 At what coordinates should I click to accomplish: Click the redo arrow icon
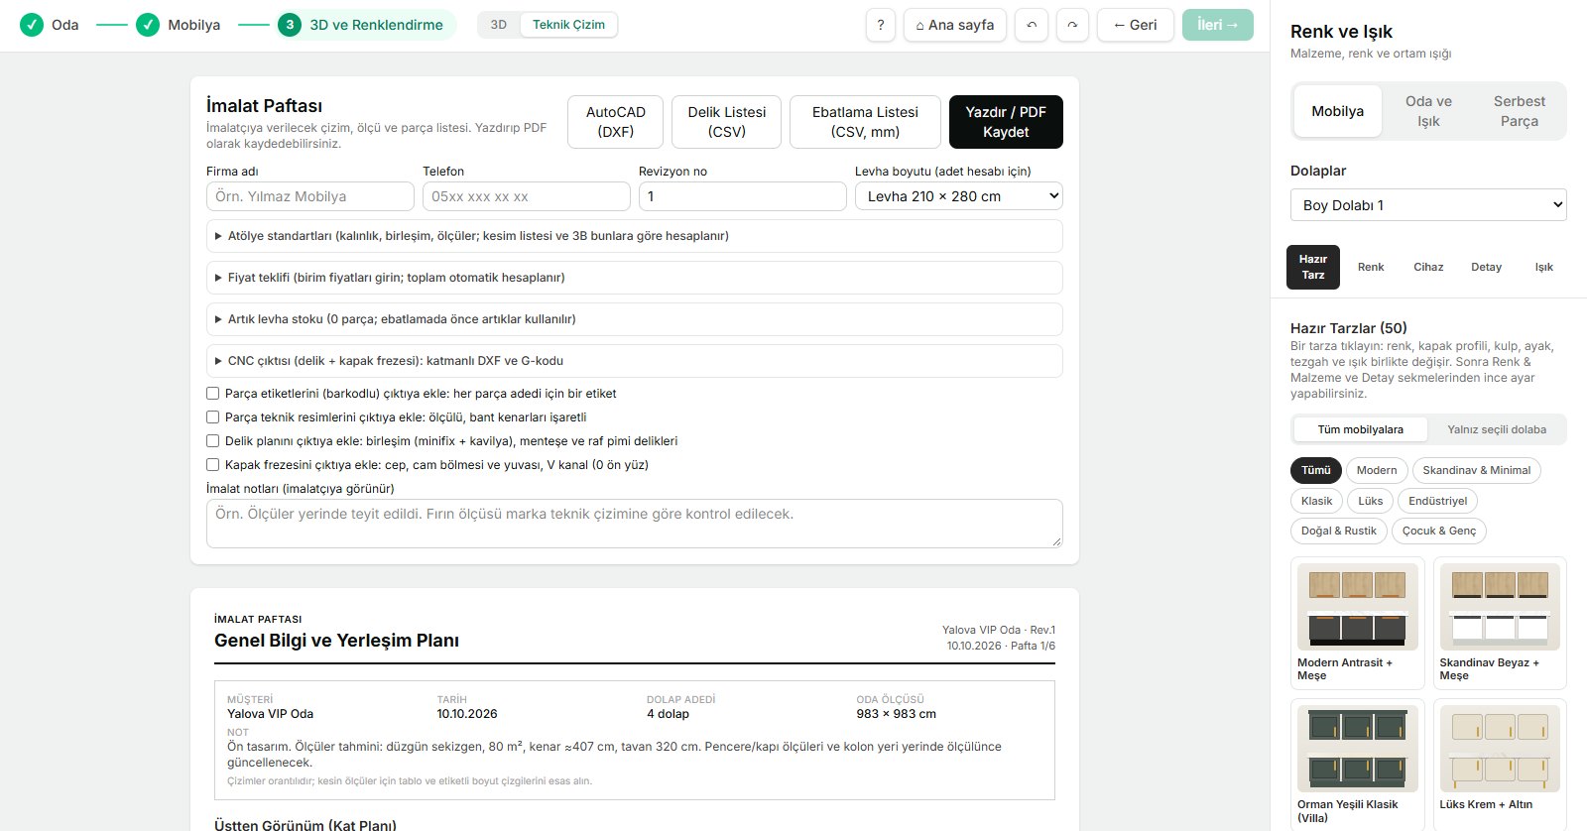pyautogui.click(x=1072, y=25)
